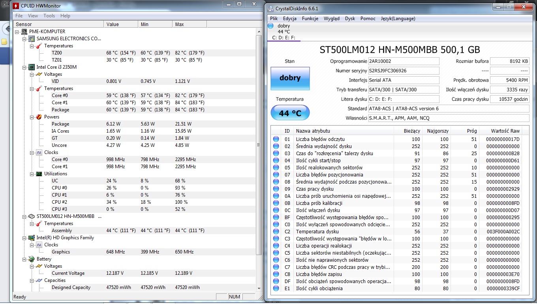The image size is (537, 304).
Task: Click the Nazwa atrybutu column header
Action: (344, 131)
